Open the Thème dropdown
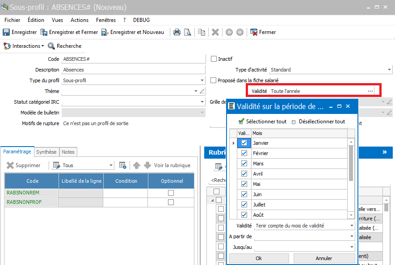The image size is (395, 265). 196,91
